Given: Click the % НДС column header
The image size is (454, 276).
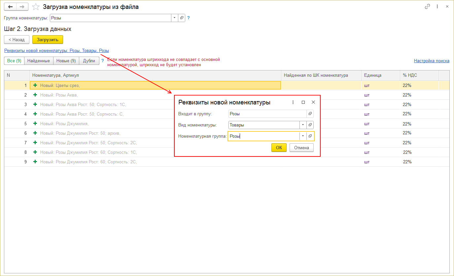Looking at the screenshot, I should 419,75.
